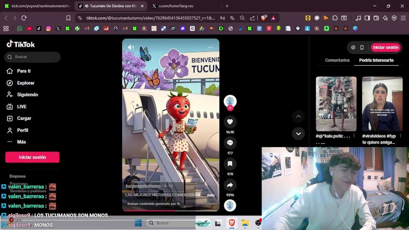This screenshot has width=409, height=230.
Task: Reload the page in the browser
Action: point(24,18)
